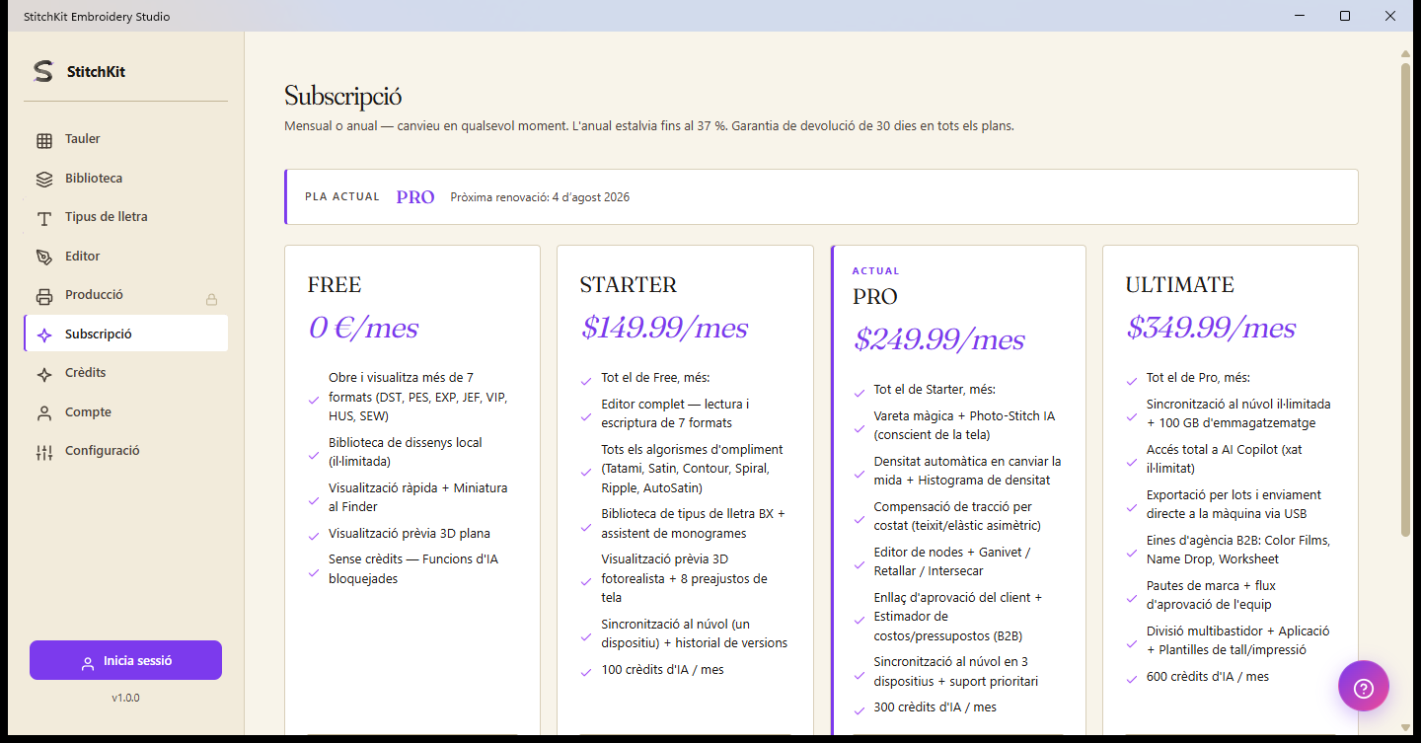Go to Biblioteca section
Screen dimensions: 1421x743
pos(126,179)
